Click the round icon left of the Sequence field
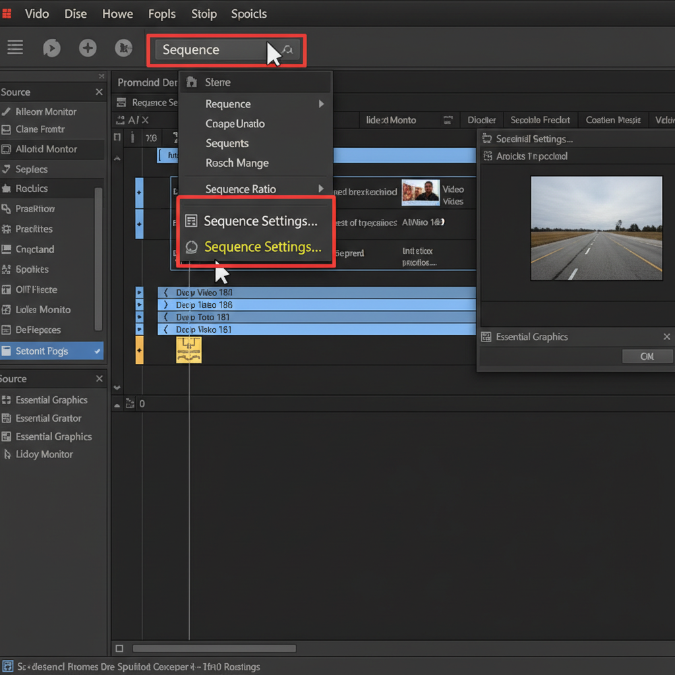 [123, 47]
